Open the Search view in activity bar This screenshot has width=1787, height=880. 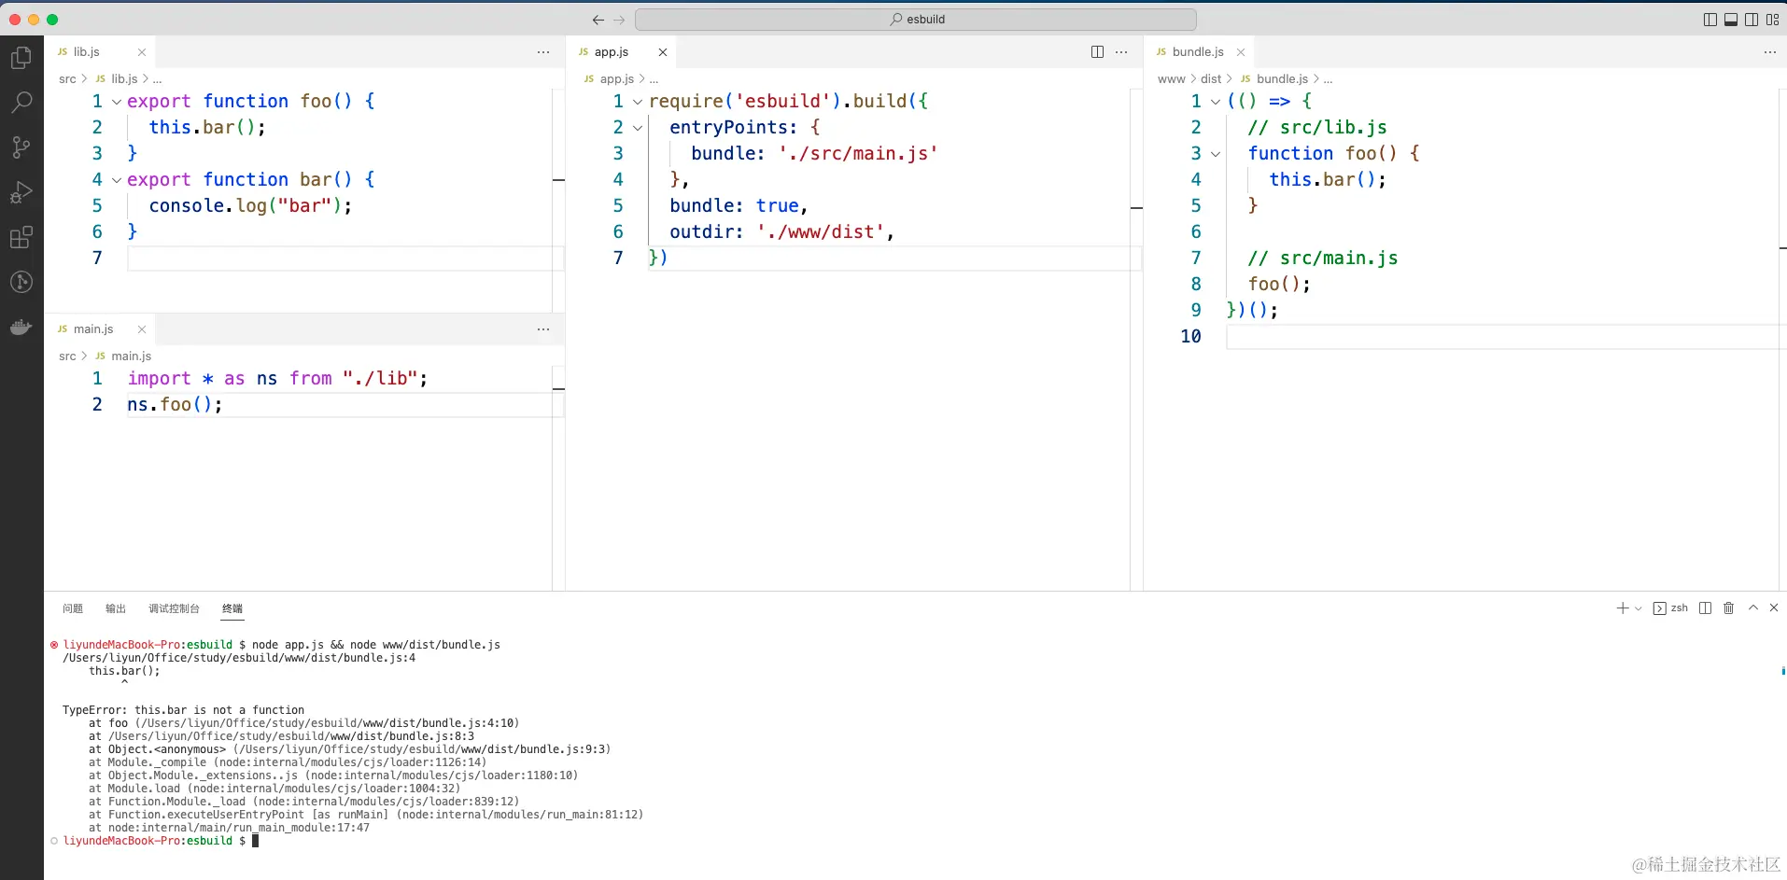[x=21, y=102]
